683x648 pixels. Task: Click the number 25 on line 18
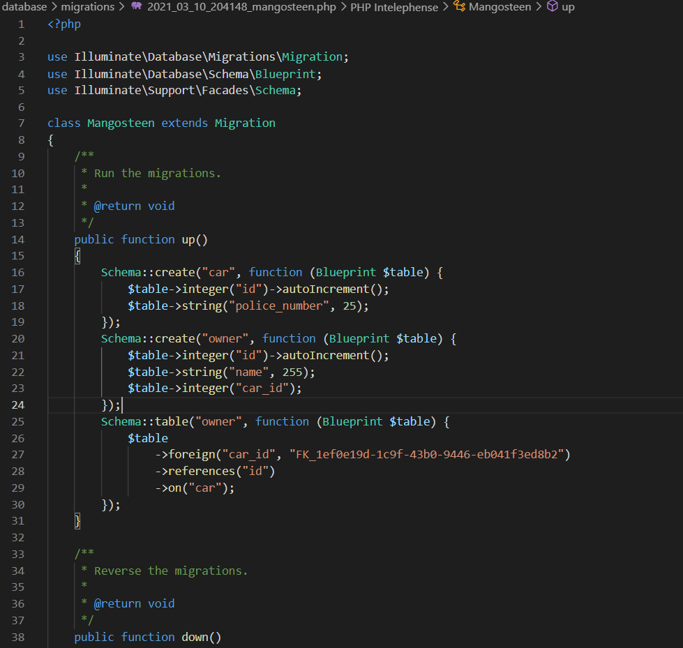point(350,306)
